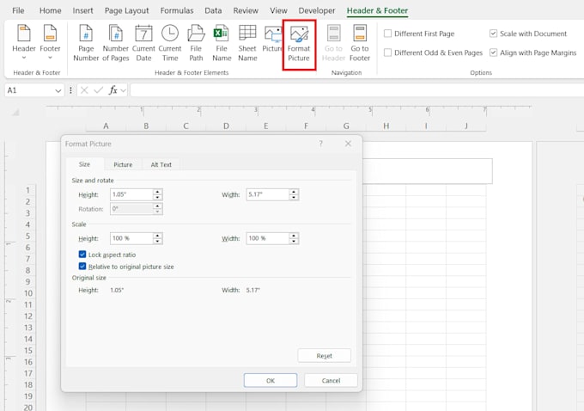Insert the Sheet Name element
Viewport: 584px width, 411px height.
point(247,42)
